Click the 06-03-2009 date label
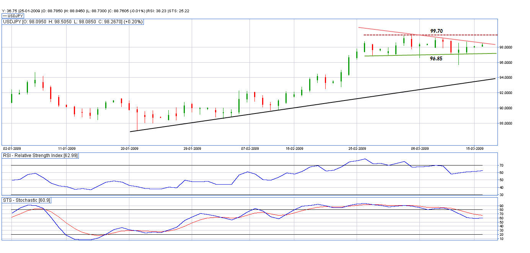Viewport: 530px width, 253px height. [420, 148]
